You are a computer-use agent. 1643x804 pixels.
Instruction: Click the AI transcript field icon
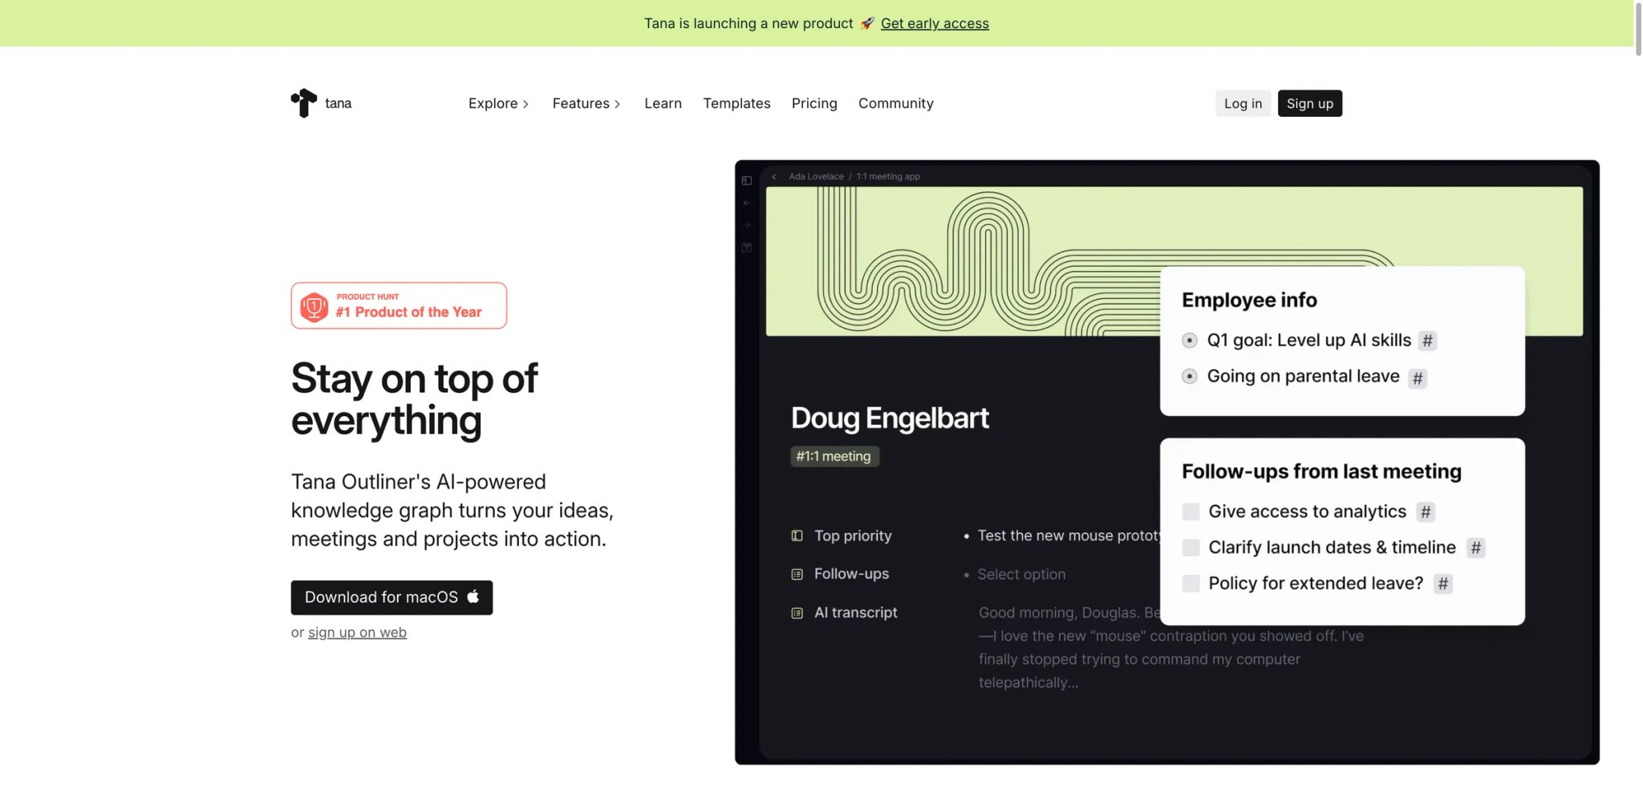click(797, 613)
